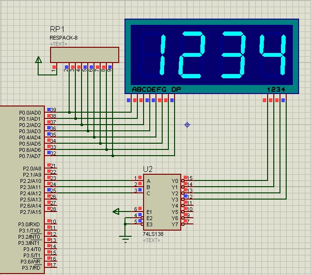Click pin 1 of the RP1 resistor pack
Screen dimensions: 311x275
pyautogui.click(x=54, y=68)
